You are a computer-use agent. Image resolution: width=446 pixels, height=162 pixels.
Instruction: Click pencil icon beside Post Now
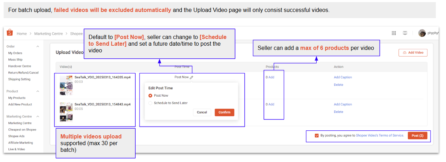click(x=192, y=77)
